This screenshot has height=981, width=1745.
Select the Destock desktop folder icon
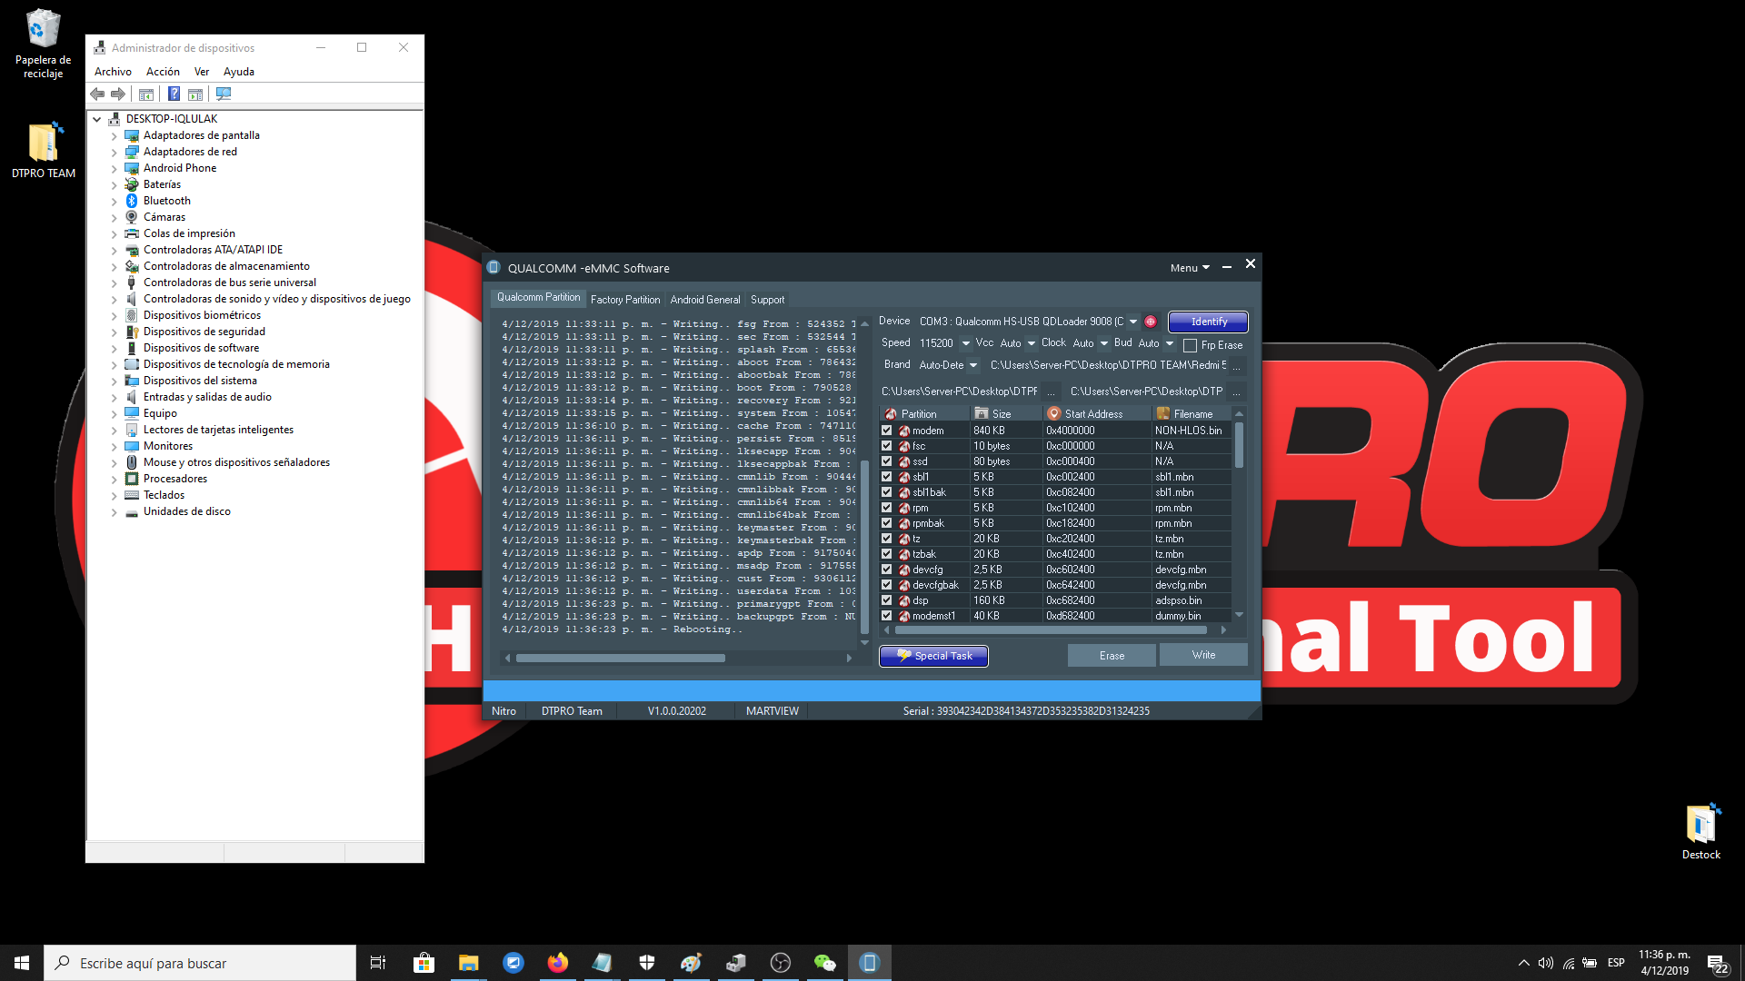click(1700, 831)
